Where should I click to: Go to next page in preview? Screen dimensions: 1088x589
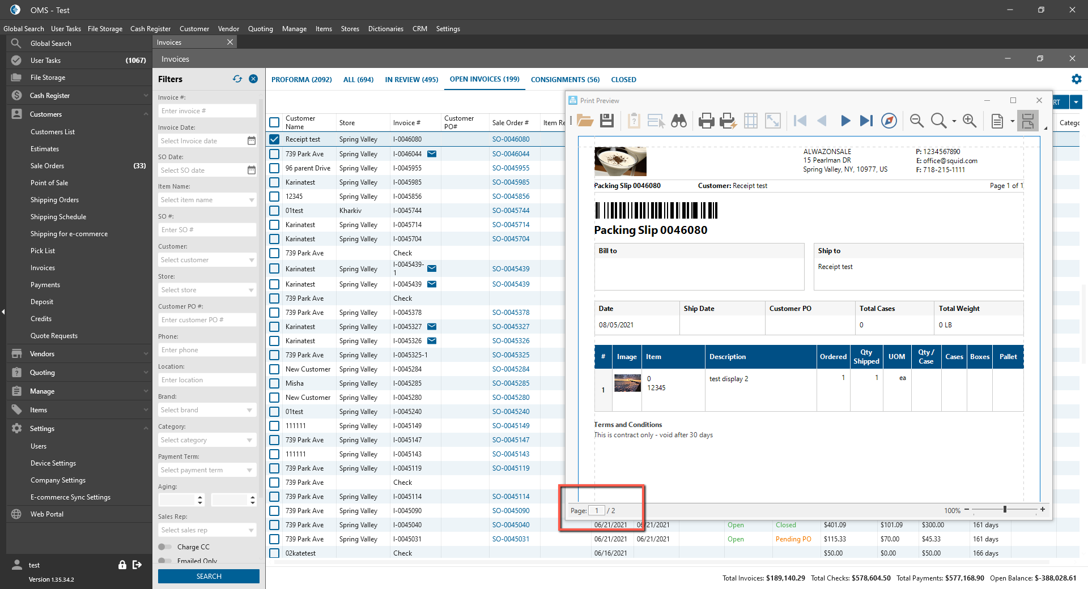click(x=845, y=121)
